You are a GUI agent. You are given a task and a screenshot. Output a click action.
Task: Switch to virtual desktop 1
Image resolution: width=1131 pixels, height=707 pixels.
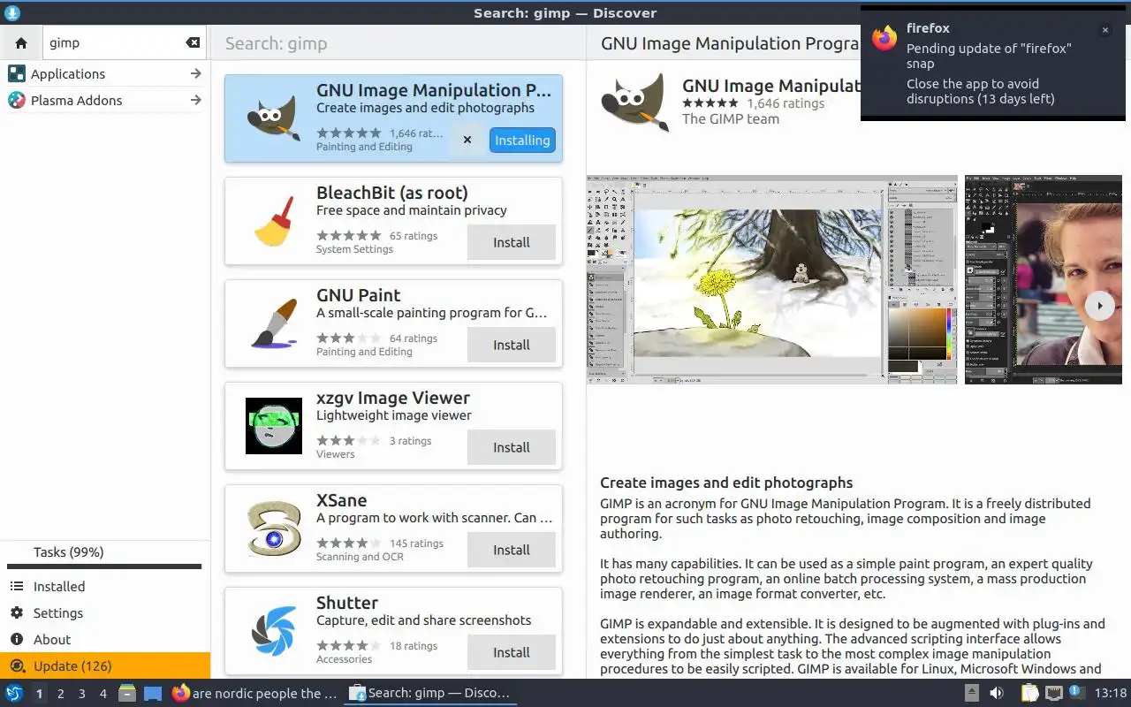point(40,694)
